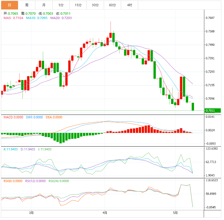Click the -0.8545 RSI axis label
Image resolution: width=224 pixels, height=220 pixels.
pos(210,207)
